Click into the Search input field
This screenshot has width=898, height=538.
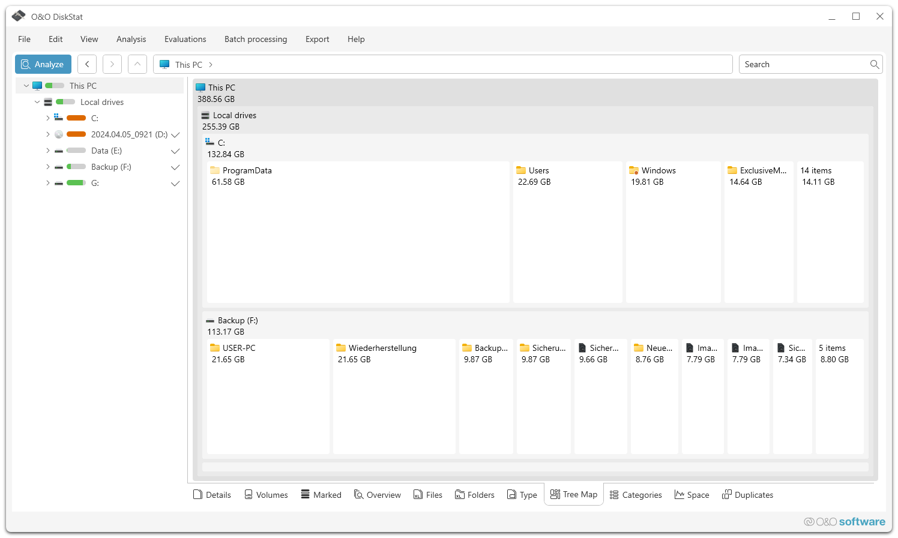tap(803, 64)
